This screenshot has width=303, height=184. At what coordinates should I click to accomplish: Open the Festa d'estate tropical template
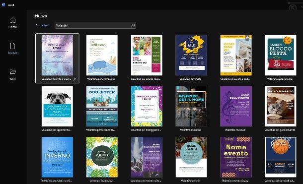click(x=102, y=157)
